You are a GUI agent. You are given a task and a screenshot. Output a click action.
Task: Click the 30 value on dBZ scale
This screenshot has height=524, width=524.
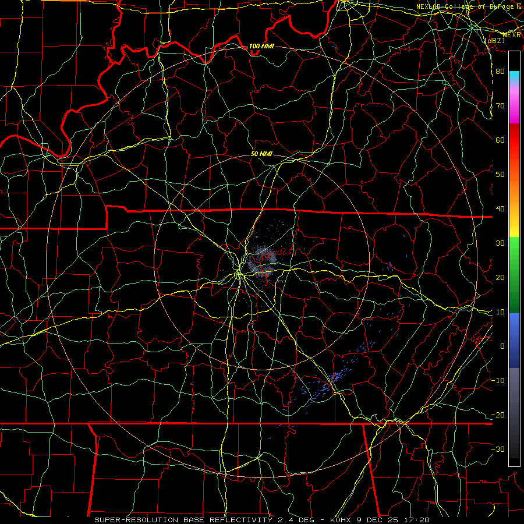pyautogui.click(x=500, y=243)
